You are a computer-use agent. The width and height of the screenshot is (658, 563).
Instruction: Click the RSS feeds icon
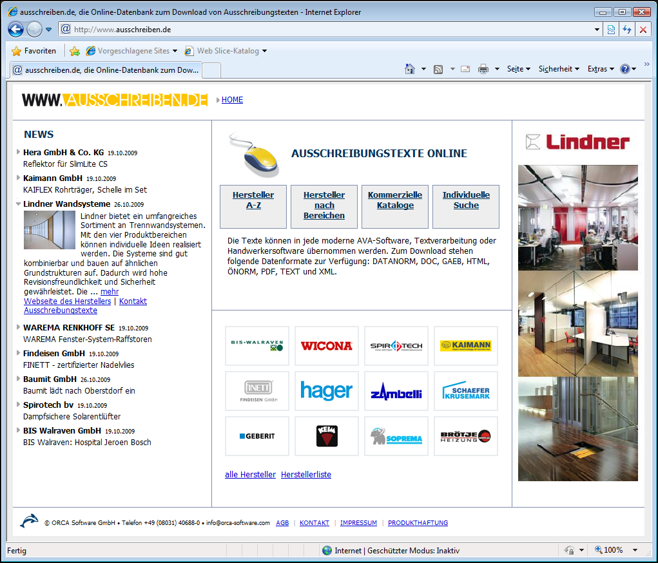pyautogui.click(x=438, y=69)
